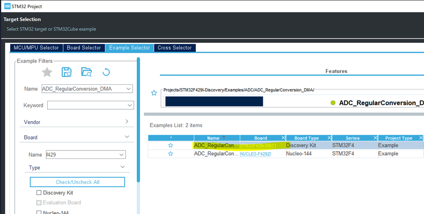
Task: Open the Keyword dropdown arrow
Action: point(130,105)
